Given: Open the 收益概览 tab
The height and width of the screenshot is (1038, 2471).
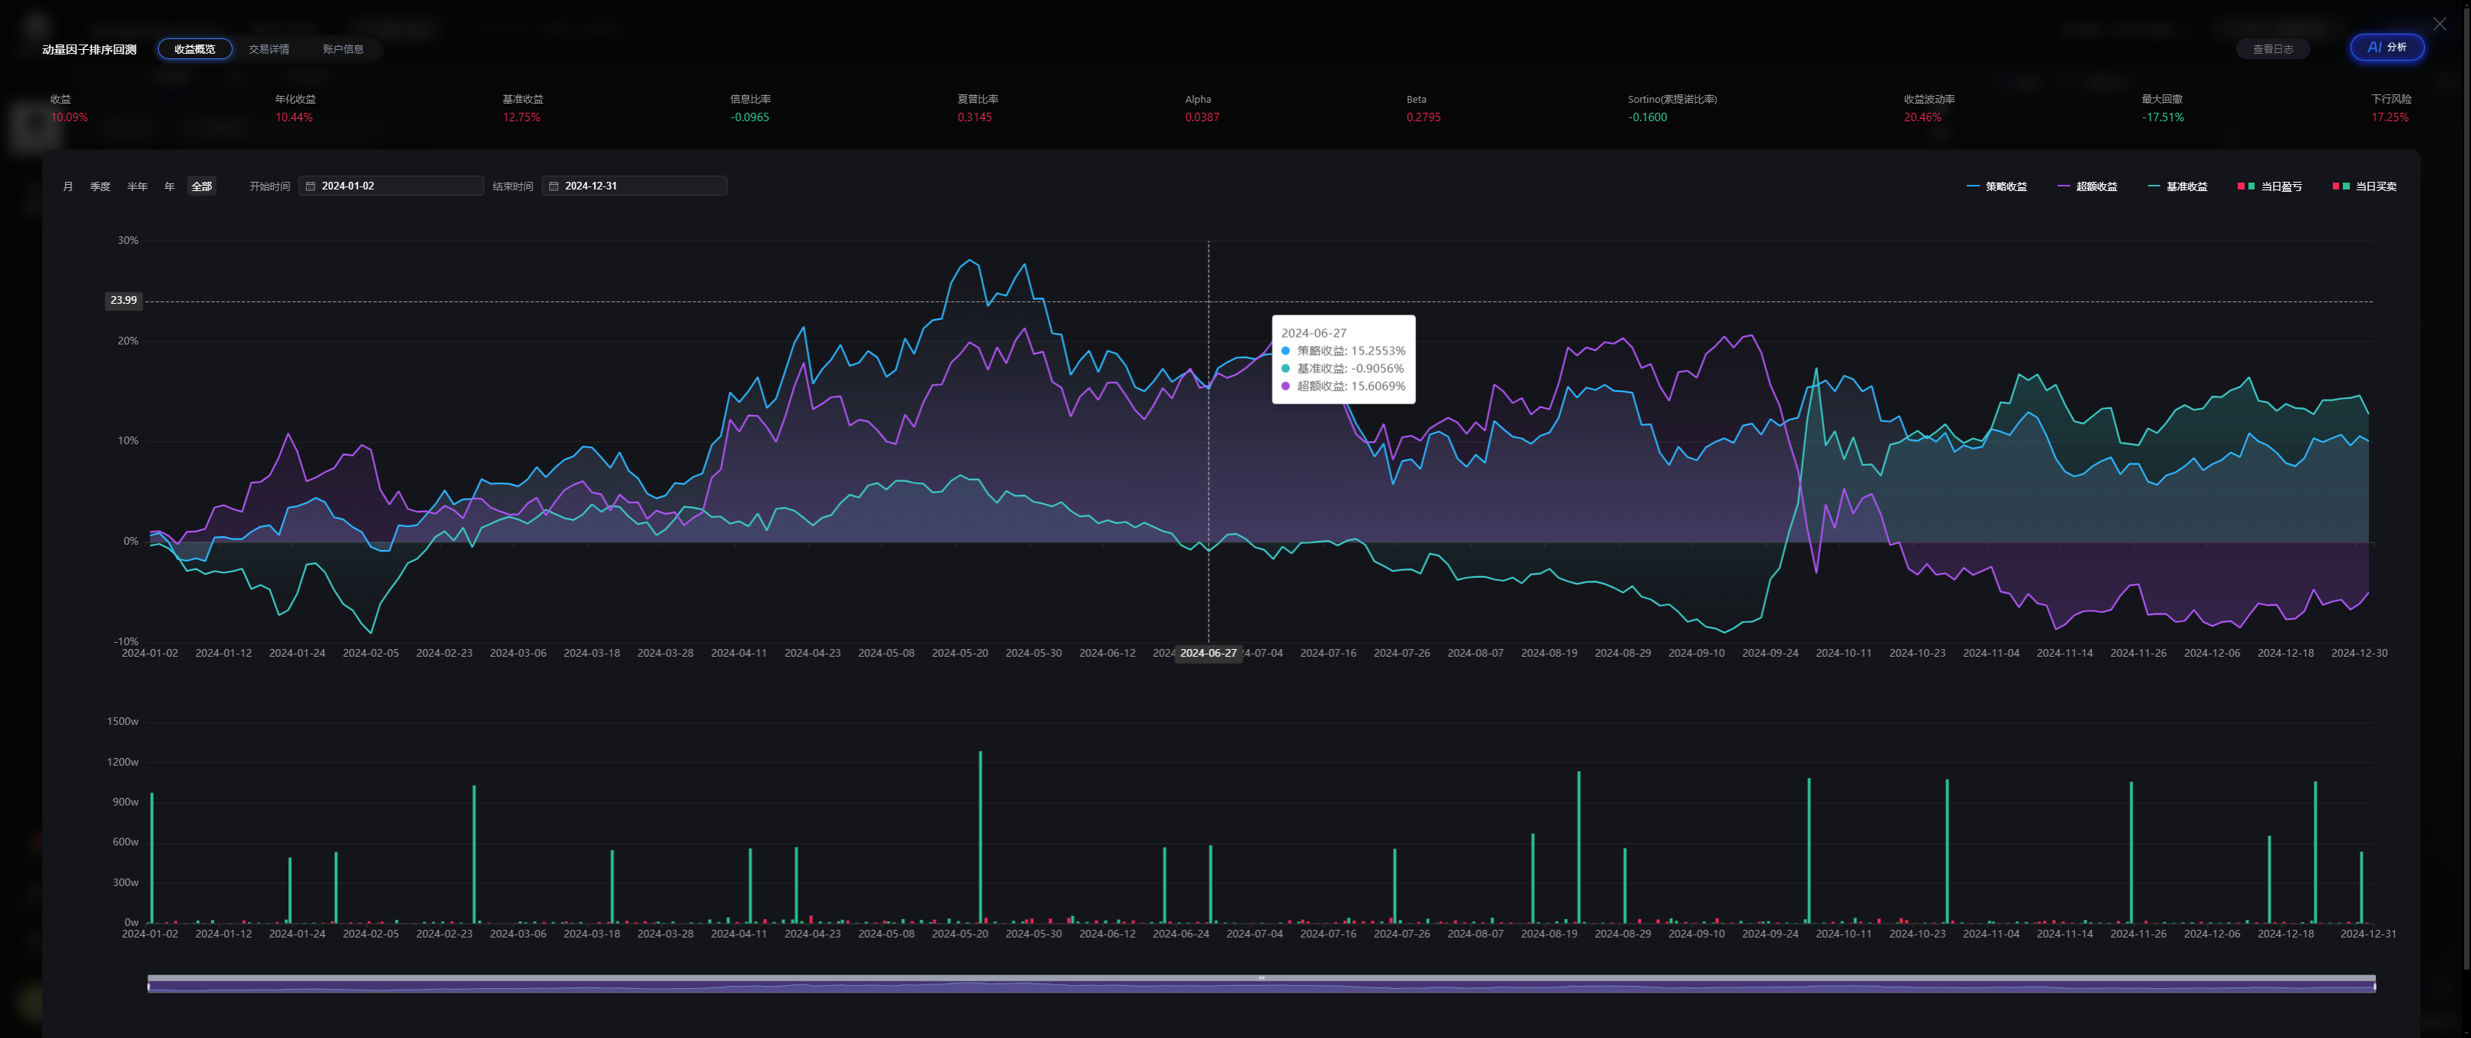Looking at the screenshot, I should click(195, 49).
